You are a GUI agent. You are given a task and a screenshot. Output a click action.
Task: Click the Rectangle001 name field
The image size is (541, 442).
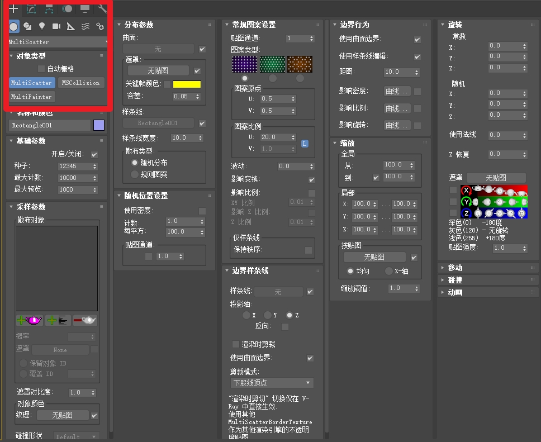(x=50, y=125)
